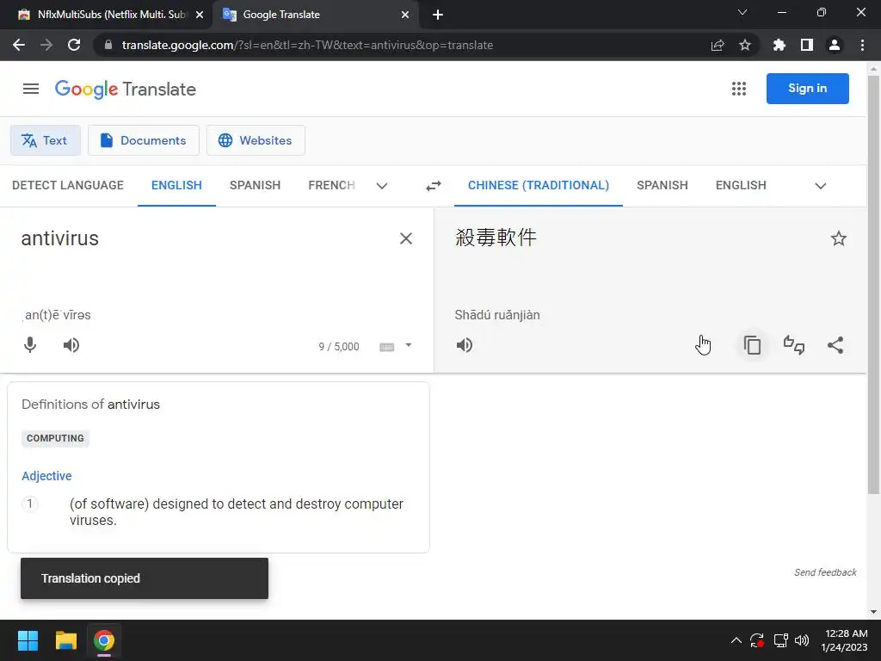Select English as the target language
This screenshot has height=661, width=881.
pyautogui.click(x=741, y=186)
